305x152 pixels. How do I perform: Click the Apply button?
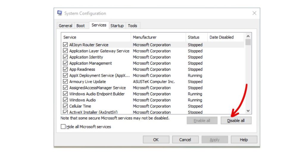tap(215, 140)
